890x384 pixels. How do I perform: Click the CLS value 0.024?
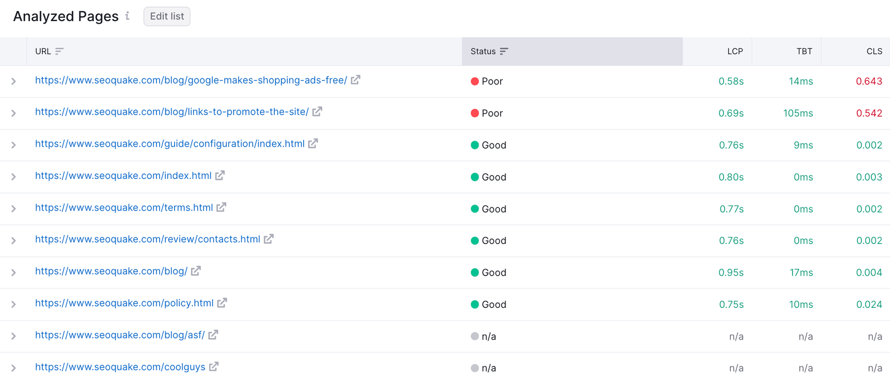(869, 305)
